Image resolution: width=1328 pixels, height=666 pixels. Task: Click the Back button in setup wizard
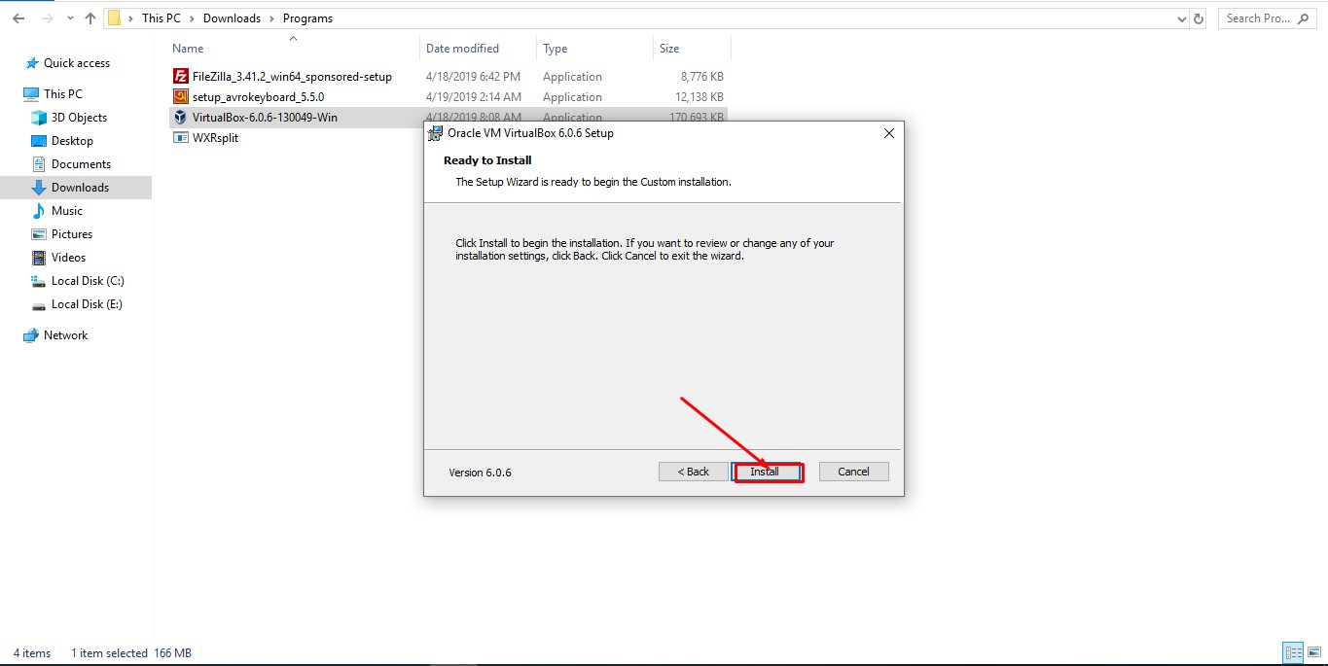point(693,472)
